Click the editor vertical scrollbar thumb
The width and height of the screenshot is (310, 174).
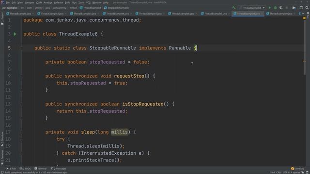[305, 47]
